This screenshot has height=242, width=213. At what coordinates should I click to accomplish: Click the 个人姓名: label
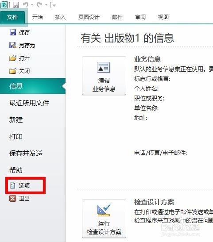click(x=146, y=88)
